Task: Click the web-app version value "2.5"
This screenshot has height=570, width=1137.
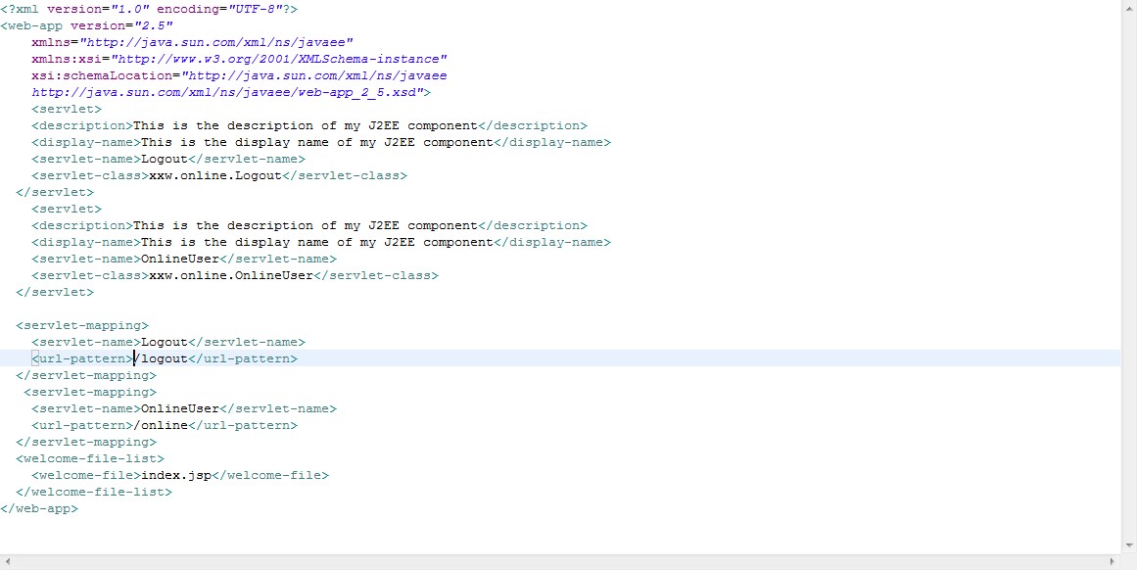Action: 153,26
